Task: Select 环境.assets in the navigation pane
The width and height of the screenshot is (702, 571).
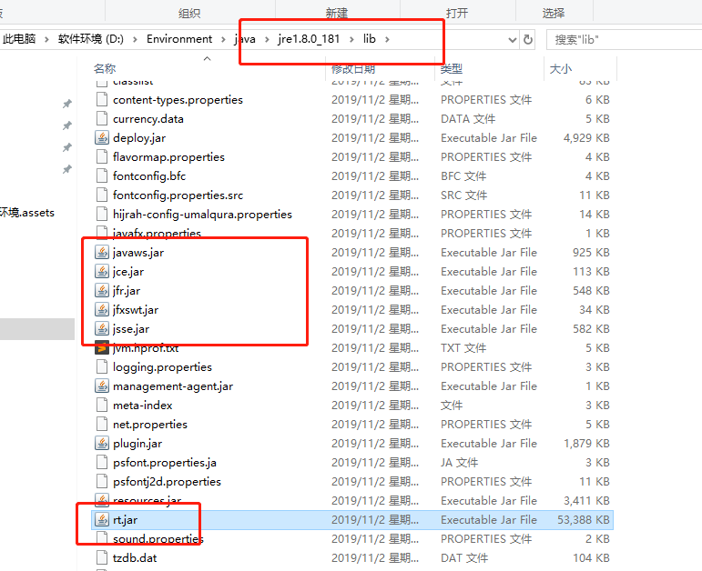Action: (27, 213)
